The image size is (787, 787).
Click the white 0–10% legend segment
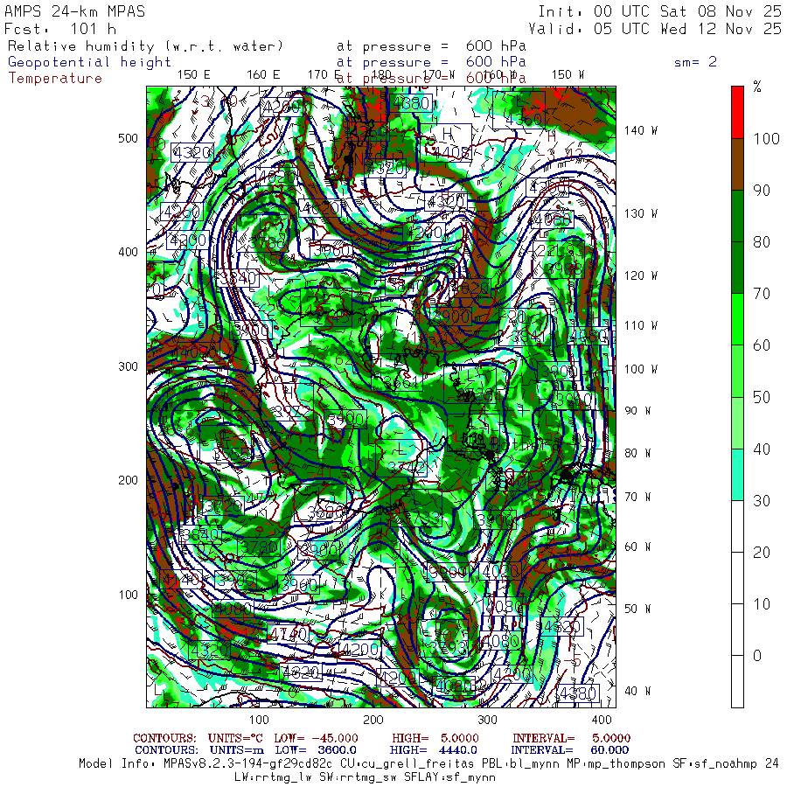point(737,630)
